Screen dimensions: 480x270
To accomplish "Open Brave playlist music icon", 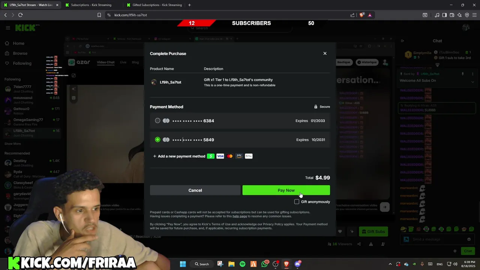I will point(437,15).
